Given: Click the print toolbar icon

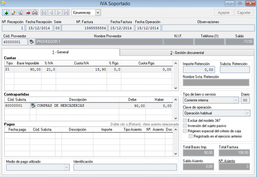Looking at the screenshot, I should click(x=35, y=13).
